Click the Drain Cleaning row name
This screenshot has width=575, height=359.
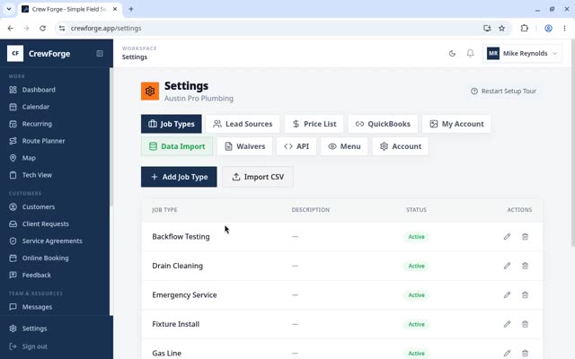point(178,266)
